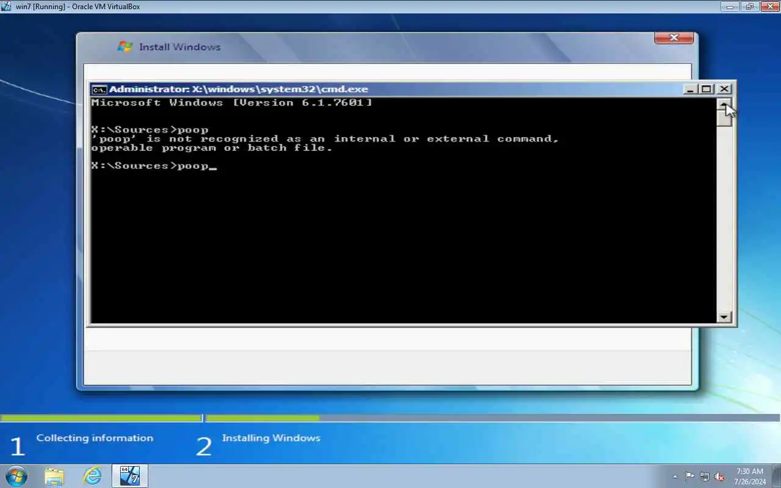
Task: Click the cmd scrollbar up arrow
Action: point(724,104)
